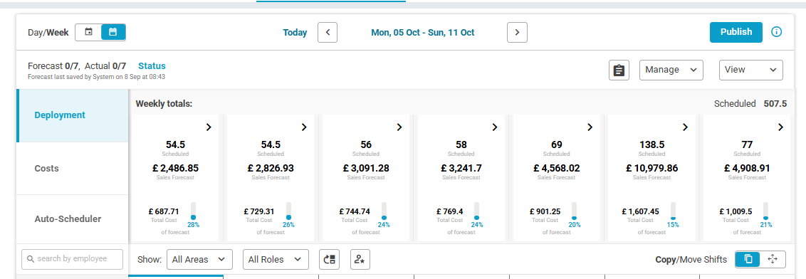Select Copy shifts mode icon
The image size is (806, 279).
(748, 260)
